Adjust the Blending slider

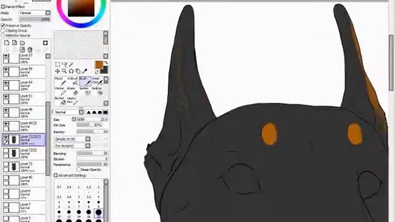(x=93, y=154)
